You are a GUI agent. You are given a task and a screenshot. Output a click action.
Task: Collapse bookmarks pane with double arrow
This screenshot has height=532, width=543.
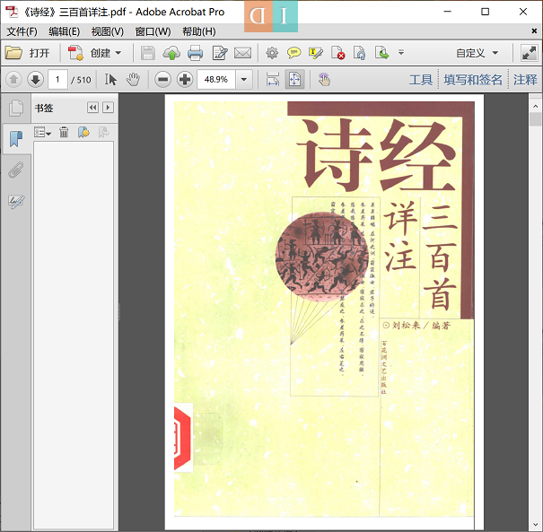coord(92,108)
